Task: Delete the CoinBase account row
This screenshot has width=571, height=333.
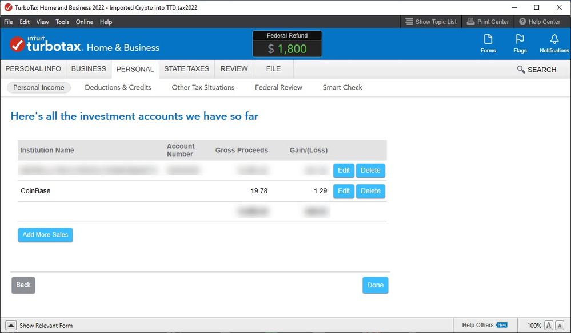Action: (370, 191)
